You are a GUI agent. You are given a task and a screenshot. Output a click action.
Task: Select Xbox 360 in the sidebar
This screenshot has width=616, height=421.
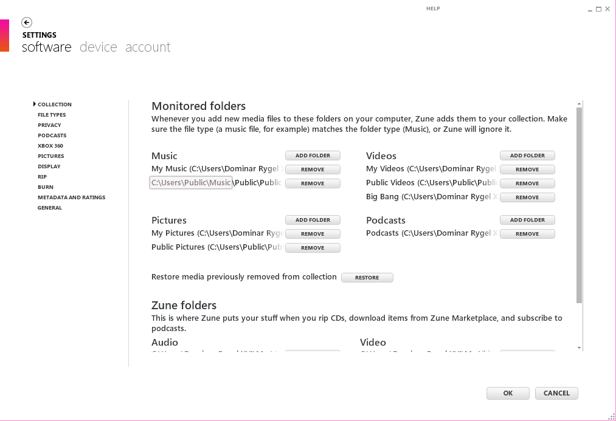[50, 146]
